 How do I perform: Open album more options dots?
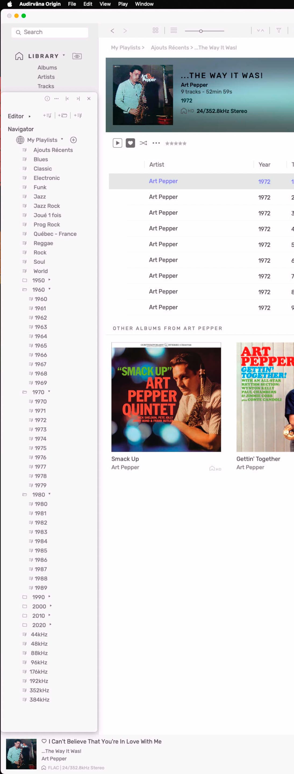(x=156, y=143)
